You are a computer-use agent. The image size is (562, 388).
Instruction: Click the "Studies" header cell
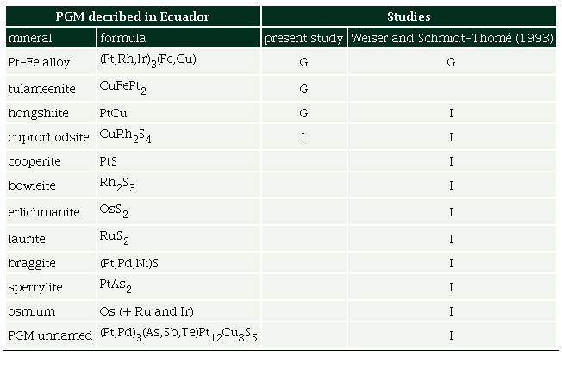[409, 16]
